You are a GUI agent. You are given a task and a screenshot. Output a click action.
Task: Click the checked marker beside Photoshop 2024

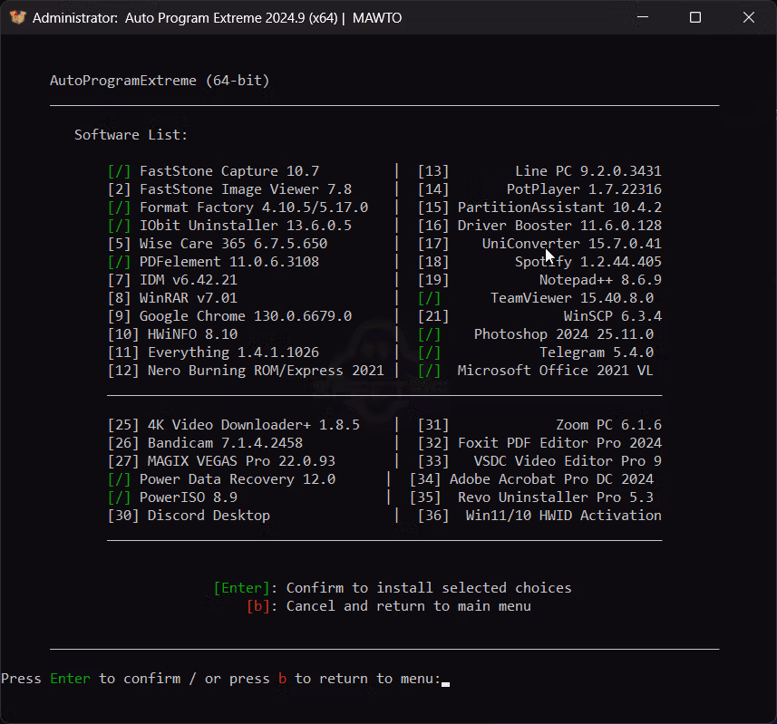[429, 334]
